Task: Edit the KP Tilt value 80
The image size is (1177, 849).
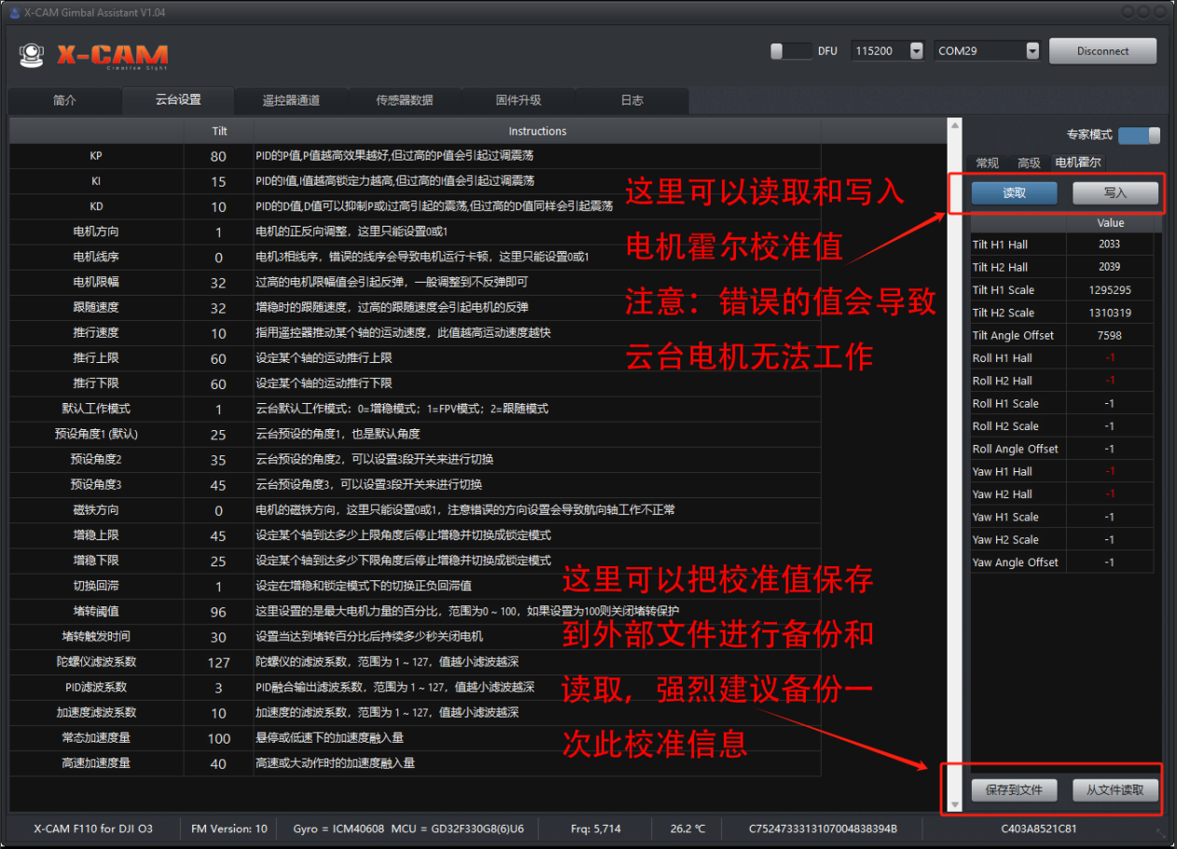Action: 218,156
